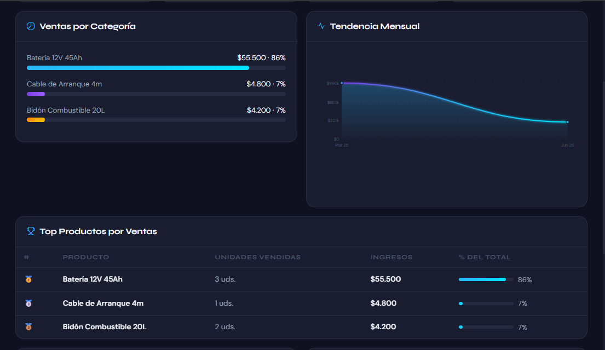The height and width of the screenshot is (350, 605).
Task: Click Cable de Arranque 4m label in category card
Action: pyautogui.click(x=65, y=84)
